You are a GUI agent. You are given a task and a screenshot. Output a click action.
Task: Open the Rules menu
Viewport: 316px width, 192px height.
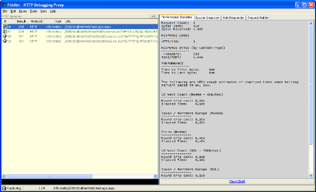point(23,11)
